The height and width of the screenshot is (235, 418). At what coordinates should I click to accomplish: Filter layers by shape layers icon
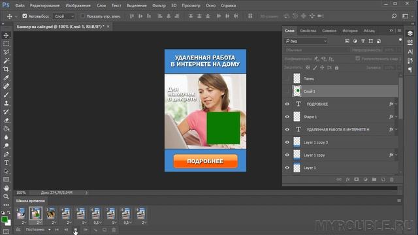(x=371, y=41)
